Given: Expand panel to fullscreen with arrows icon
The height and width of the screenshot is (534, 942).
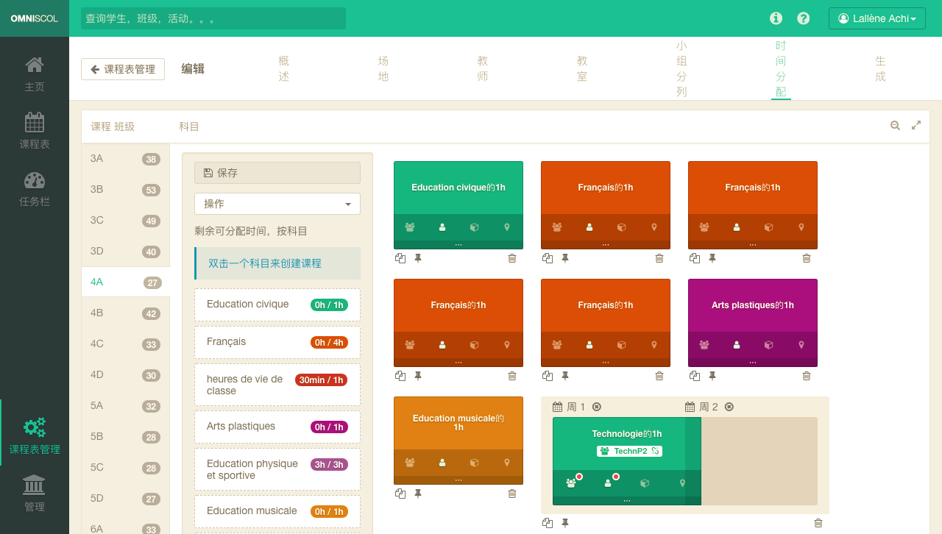Looking at the screenshot, I should [x=916, y=126].
